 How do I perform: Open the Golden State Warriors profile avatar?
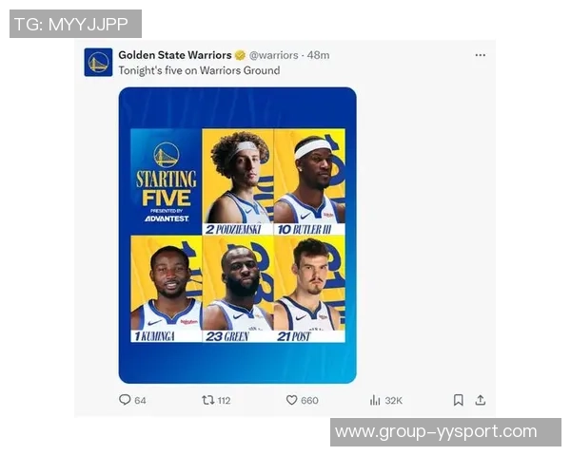[98, 62]
